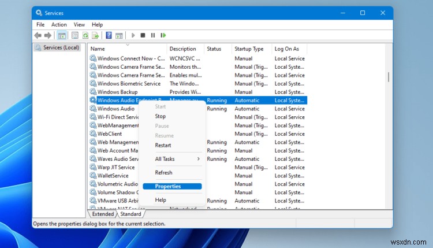Open Properties toolbar icon

pyautogui.click(x=75, y=35)
